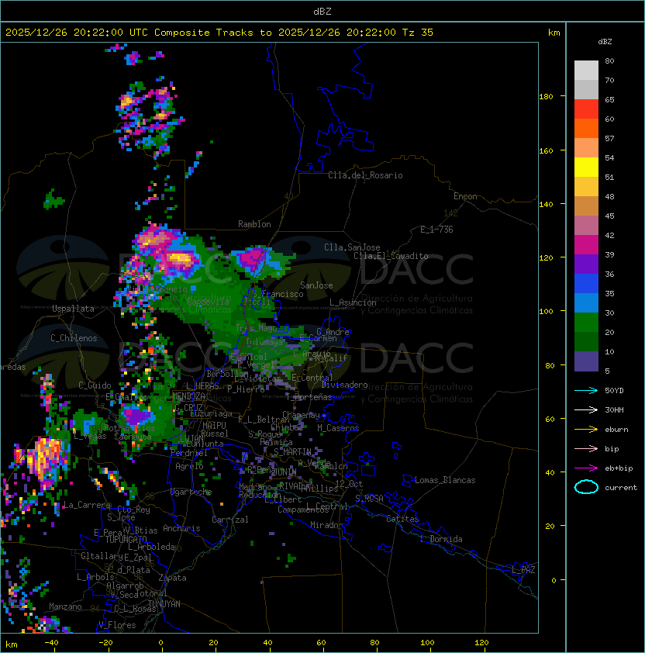Image resolution: width=645 pixels, height=653 pixels.
Task: Click the Divisadero label
Action: (x=345, y=385)
